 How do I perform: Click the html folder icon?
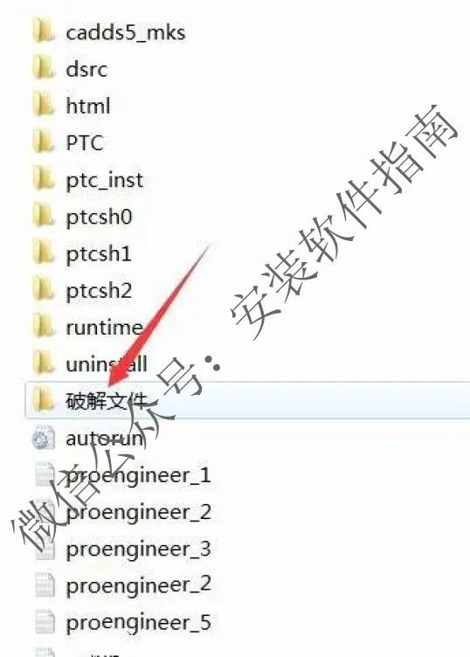point(44,106)
